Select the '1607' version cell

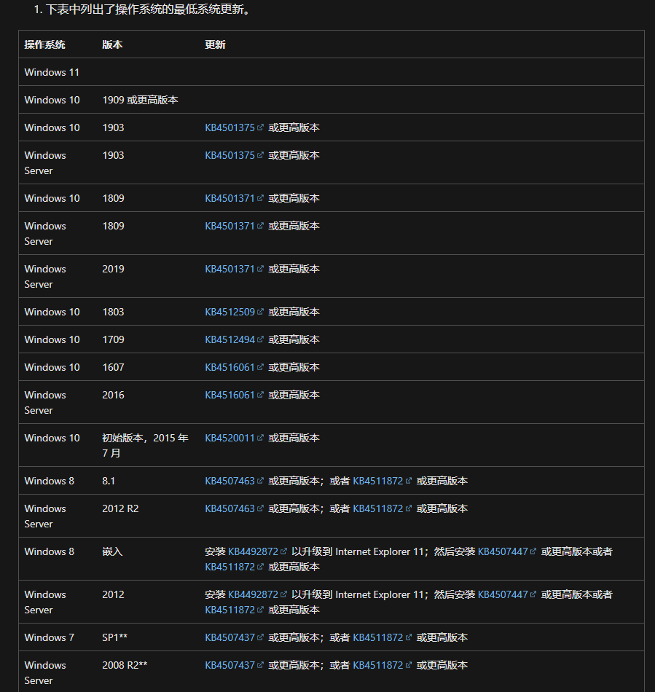coord(113,367)
